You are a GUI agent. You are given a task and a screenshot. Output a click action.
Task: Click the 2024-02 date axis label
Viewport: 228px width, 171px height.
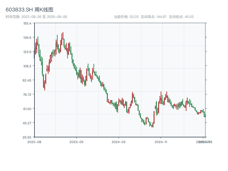click(119, 142)
